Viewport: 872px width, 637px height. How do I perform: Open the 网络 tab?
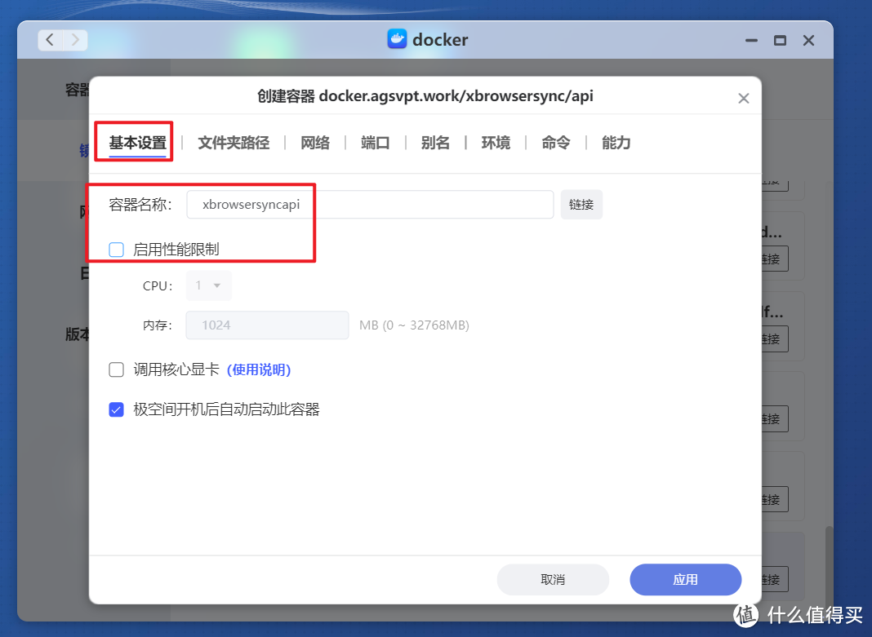(x=315, y=142)
